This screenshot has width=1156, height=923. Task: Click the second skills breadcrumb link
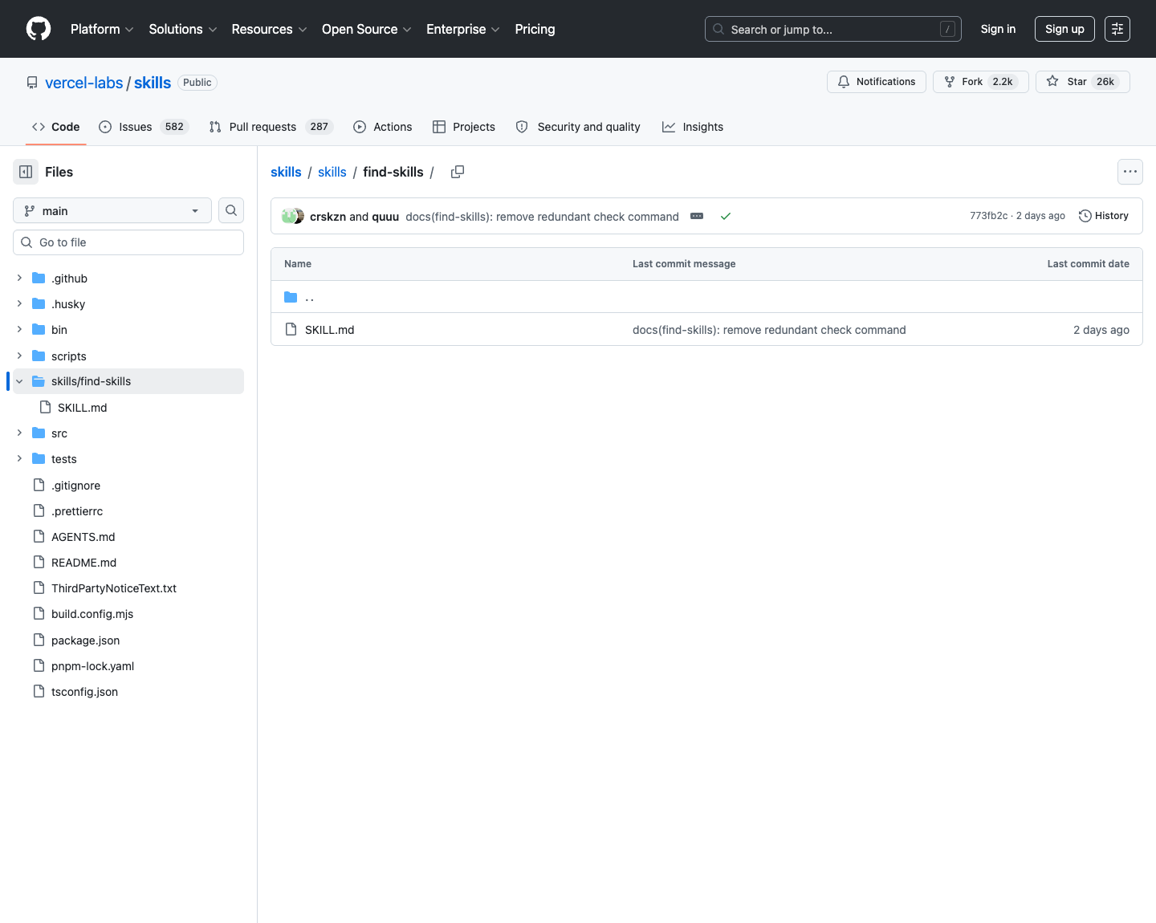(332, 172)
